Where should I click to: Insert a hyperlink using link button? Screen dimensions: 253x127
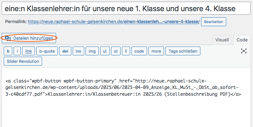point(29,51)
